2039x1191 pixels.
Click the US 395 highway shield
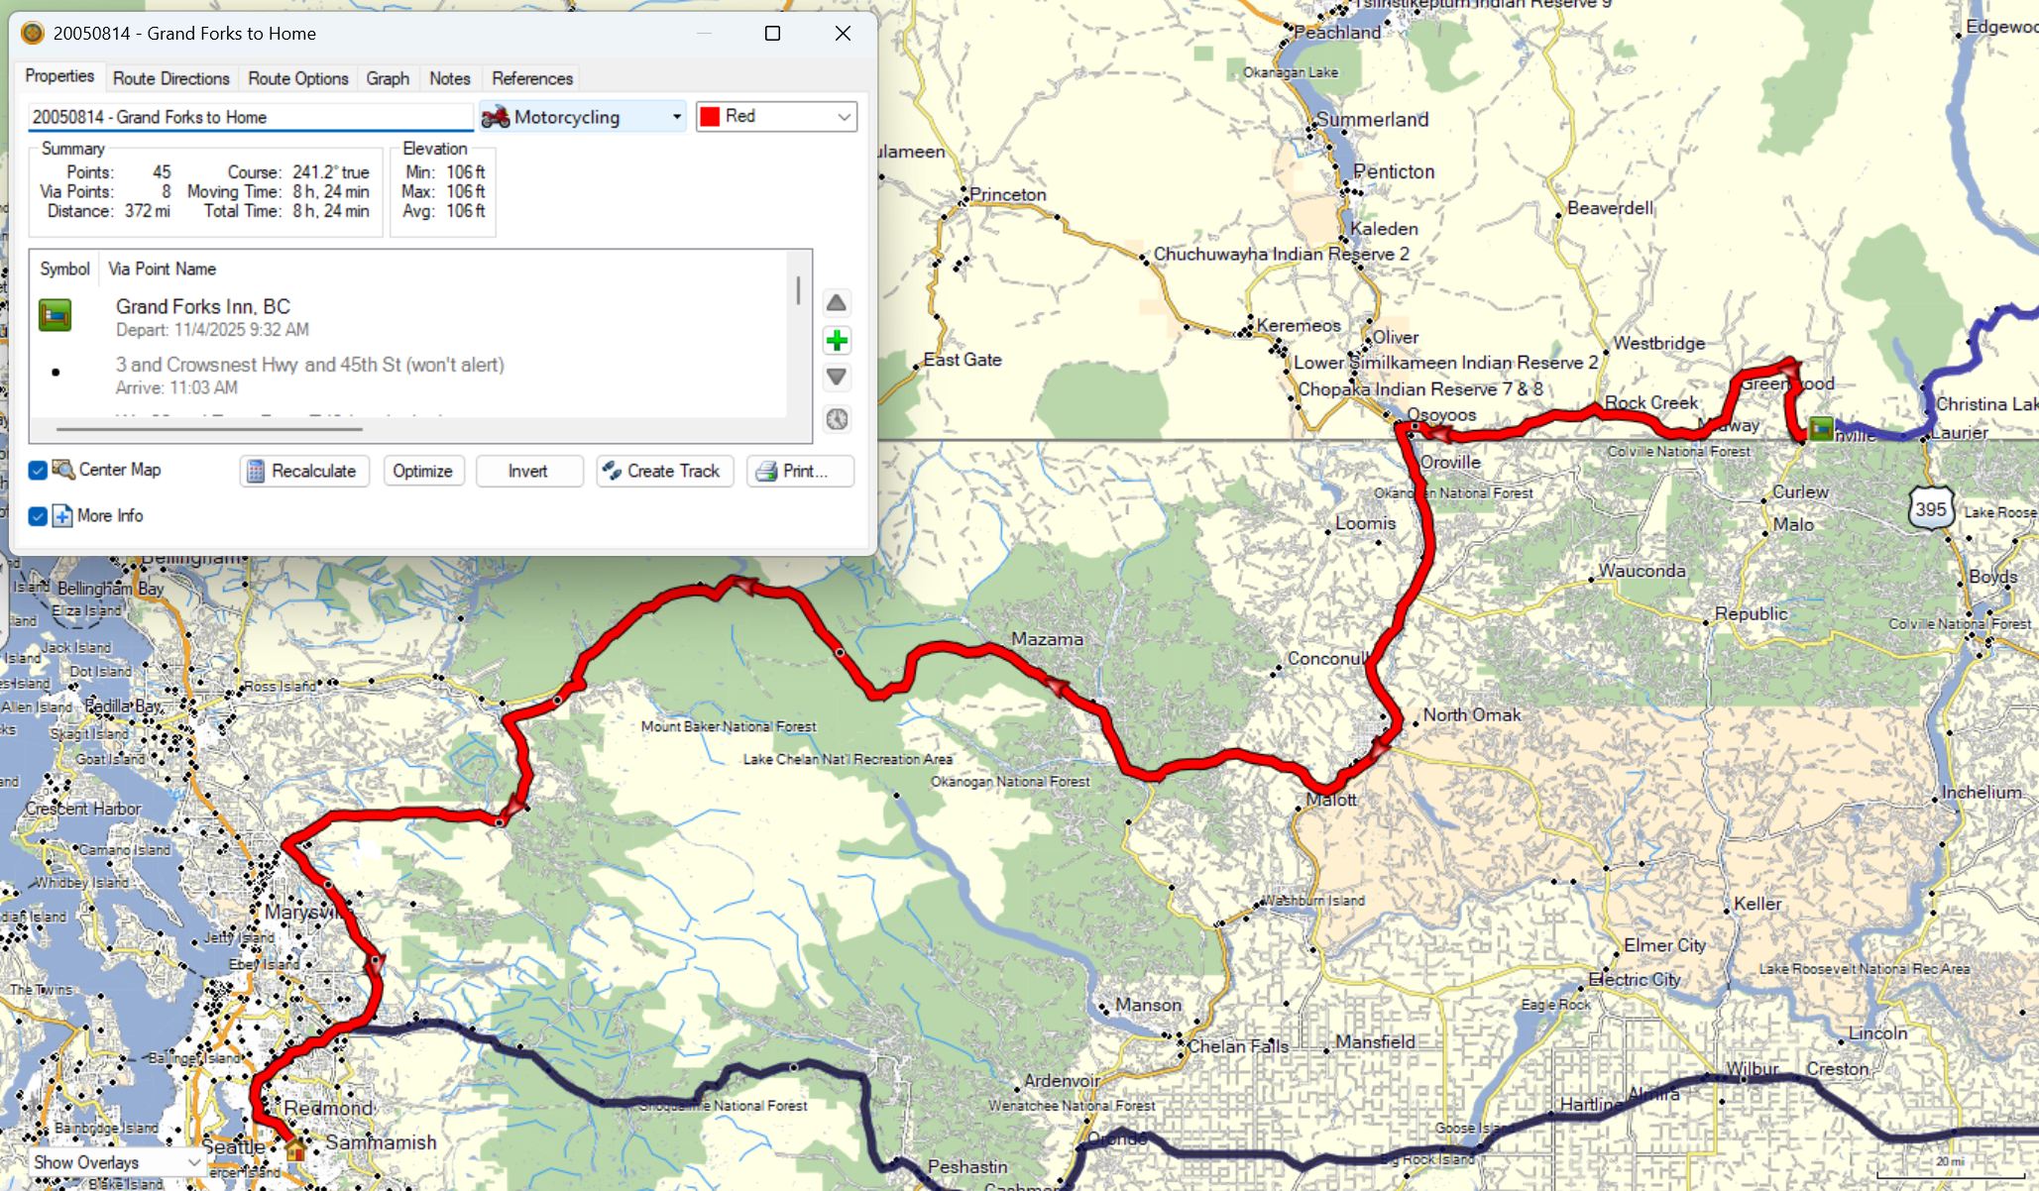tap(1930, 509)
